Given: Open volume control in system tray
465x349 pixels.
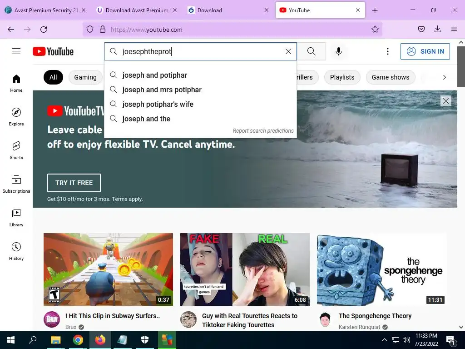Looking at the screenshot, I should [x=406, y=340].
